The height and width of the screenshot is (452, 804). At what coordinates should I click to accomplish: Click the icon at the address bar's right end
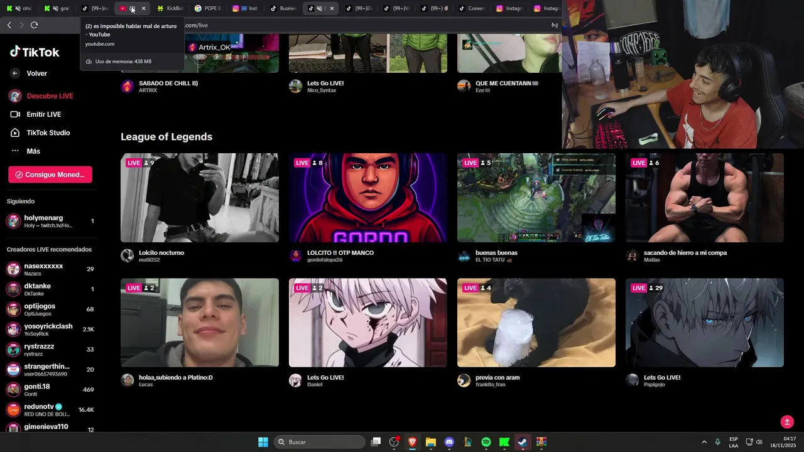pyautogui.click(x=555, y=25)
